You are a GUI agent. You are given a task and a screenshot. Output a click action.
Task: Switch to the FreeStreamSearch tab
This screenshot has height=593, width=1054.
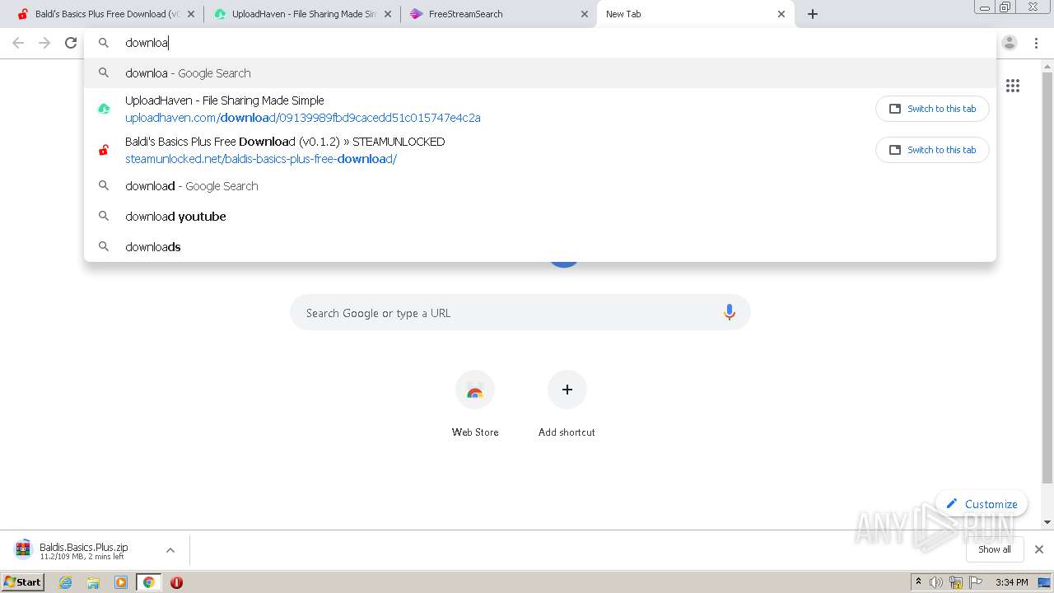pyautogui.click(x=498, y=14)
